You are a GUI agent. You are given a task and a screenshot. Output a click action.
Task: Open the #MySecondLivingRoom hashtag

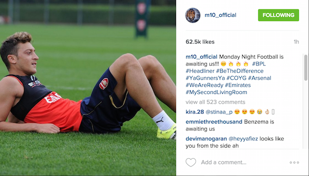[x=216, y=92]
